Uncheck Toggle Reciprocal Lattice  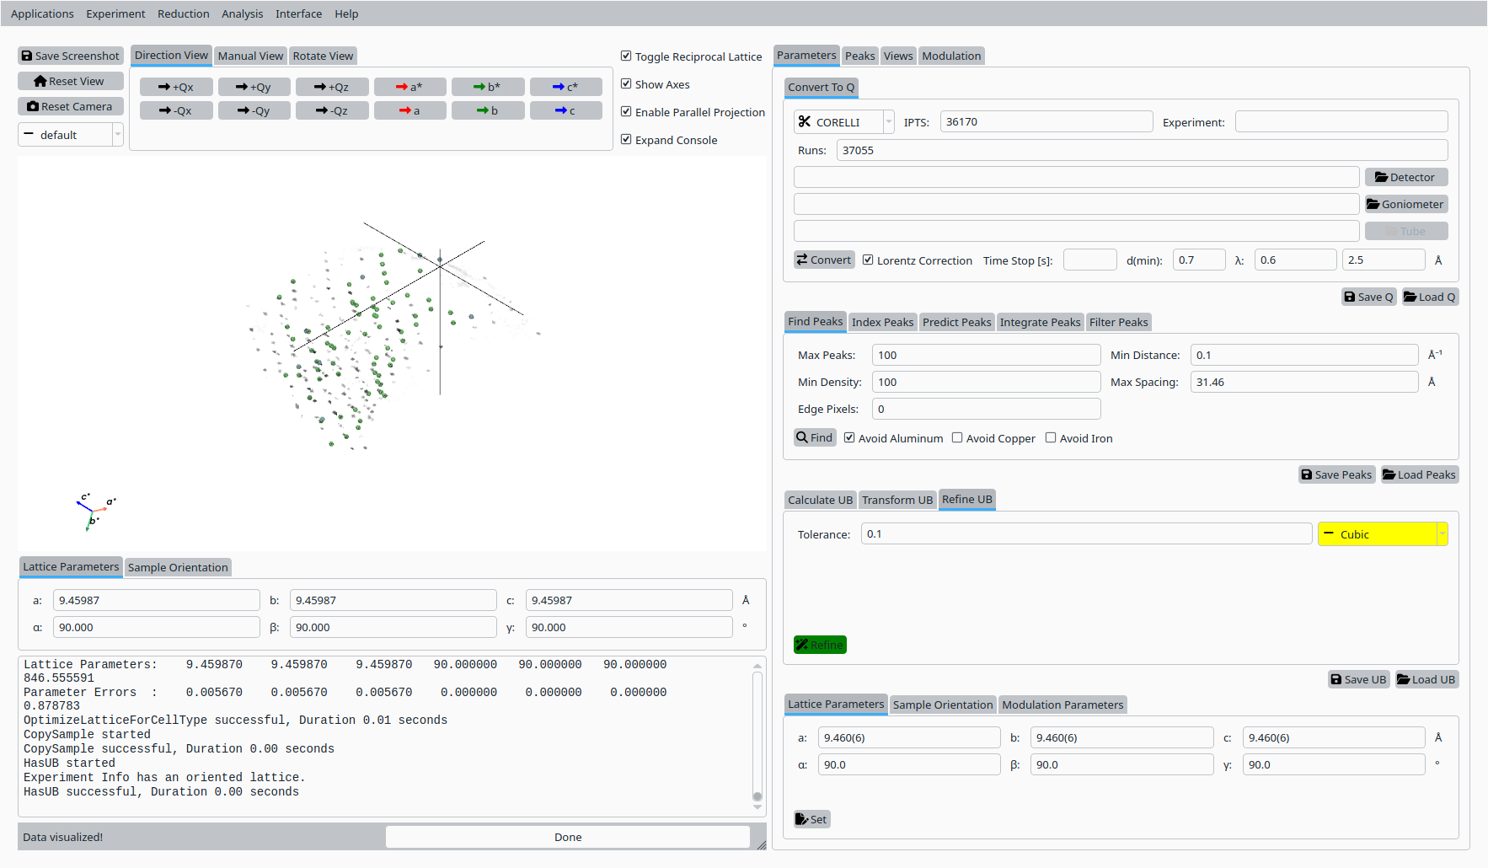click(x=626, y=56)
